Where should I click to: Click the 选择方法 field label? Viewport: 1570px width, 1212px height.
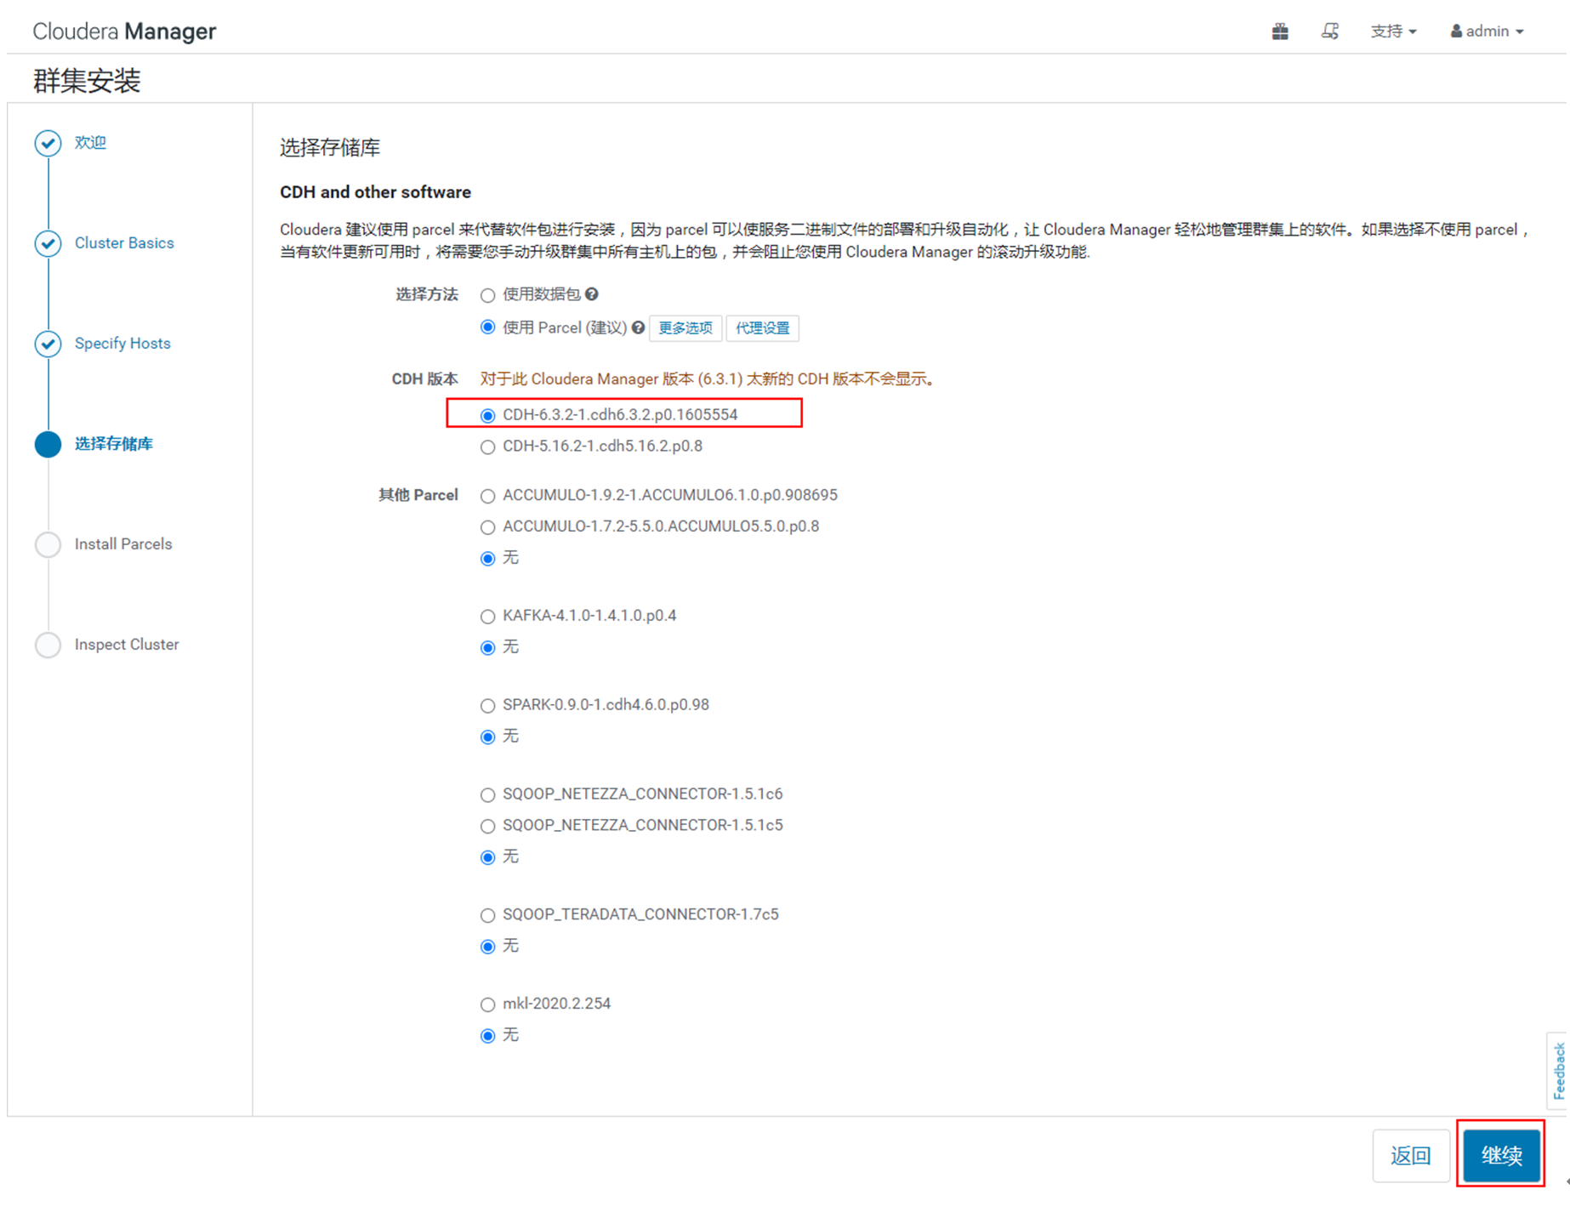click(427, 294)
